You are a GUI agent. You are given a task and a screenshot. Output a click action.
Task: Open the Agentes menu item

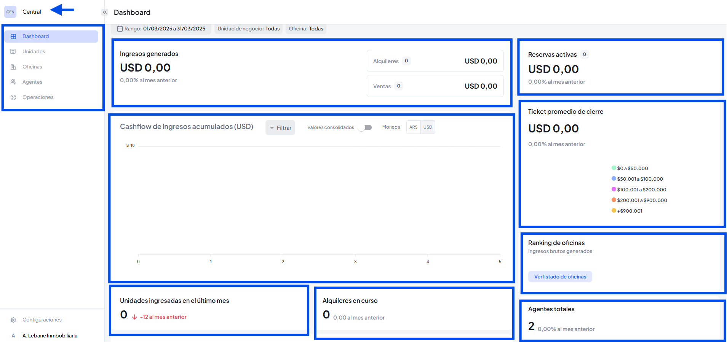32,82
